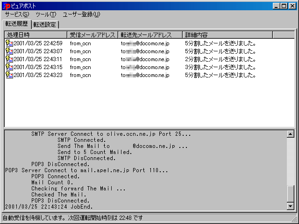Open the サービス(S) menu
Viewport: 299px width, 224px height.
pos(17,14)
